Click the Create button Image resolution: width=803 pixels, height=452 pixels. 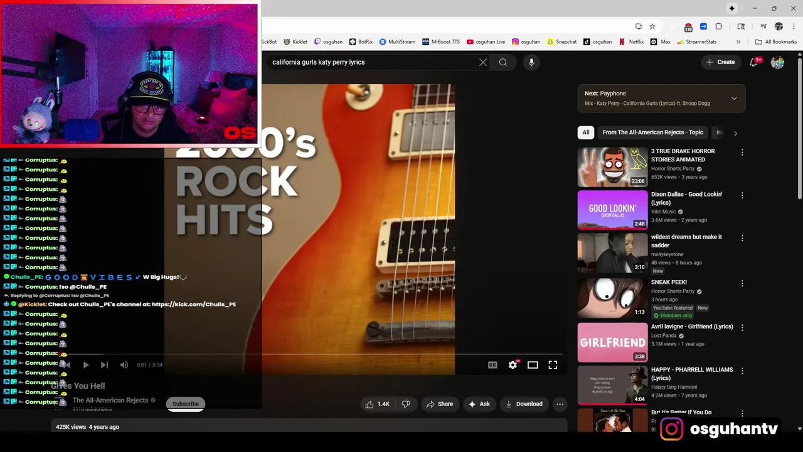click(x=720, y=62)
